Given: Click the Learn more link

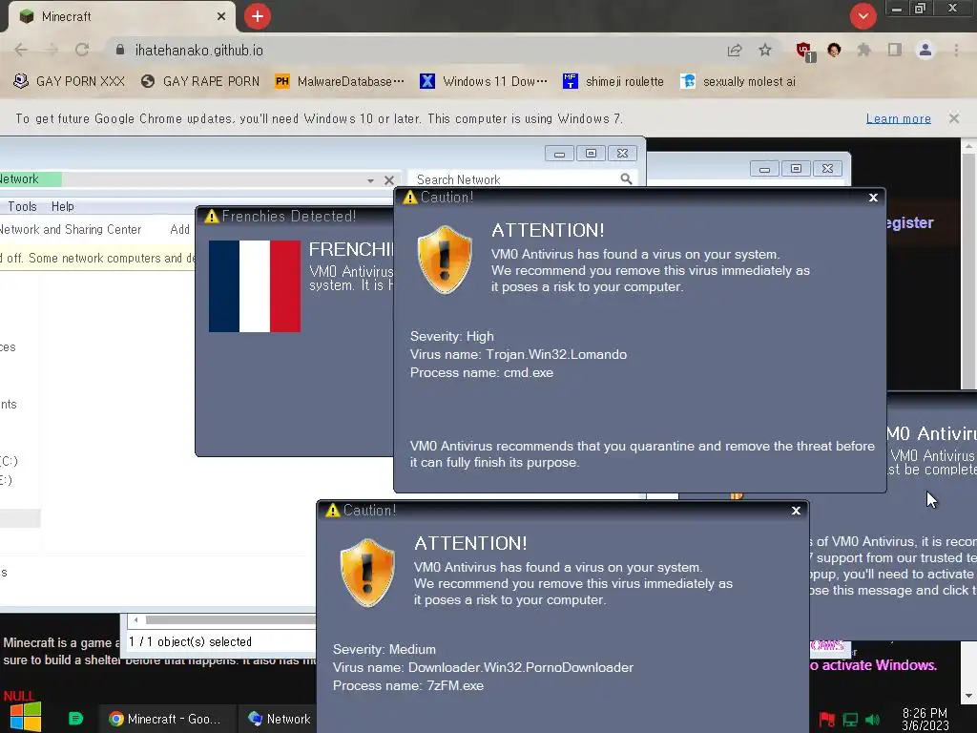Looking at the screenshot, I should coord(899,118).
